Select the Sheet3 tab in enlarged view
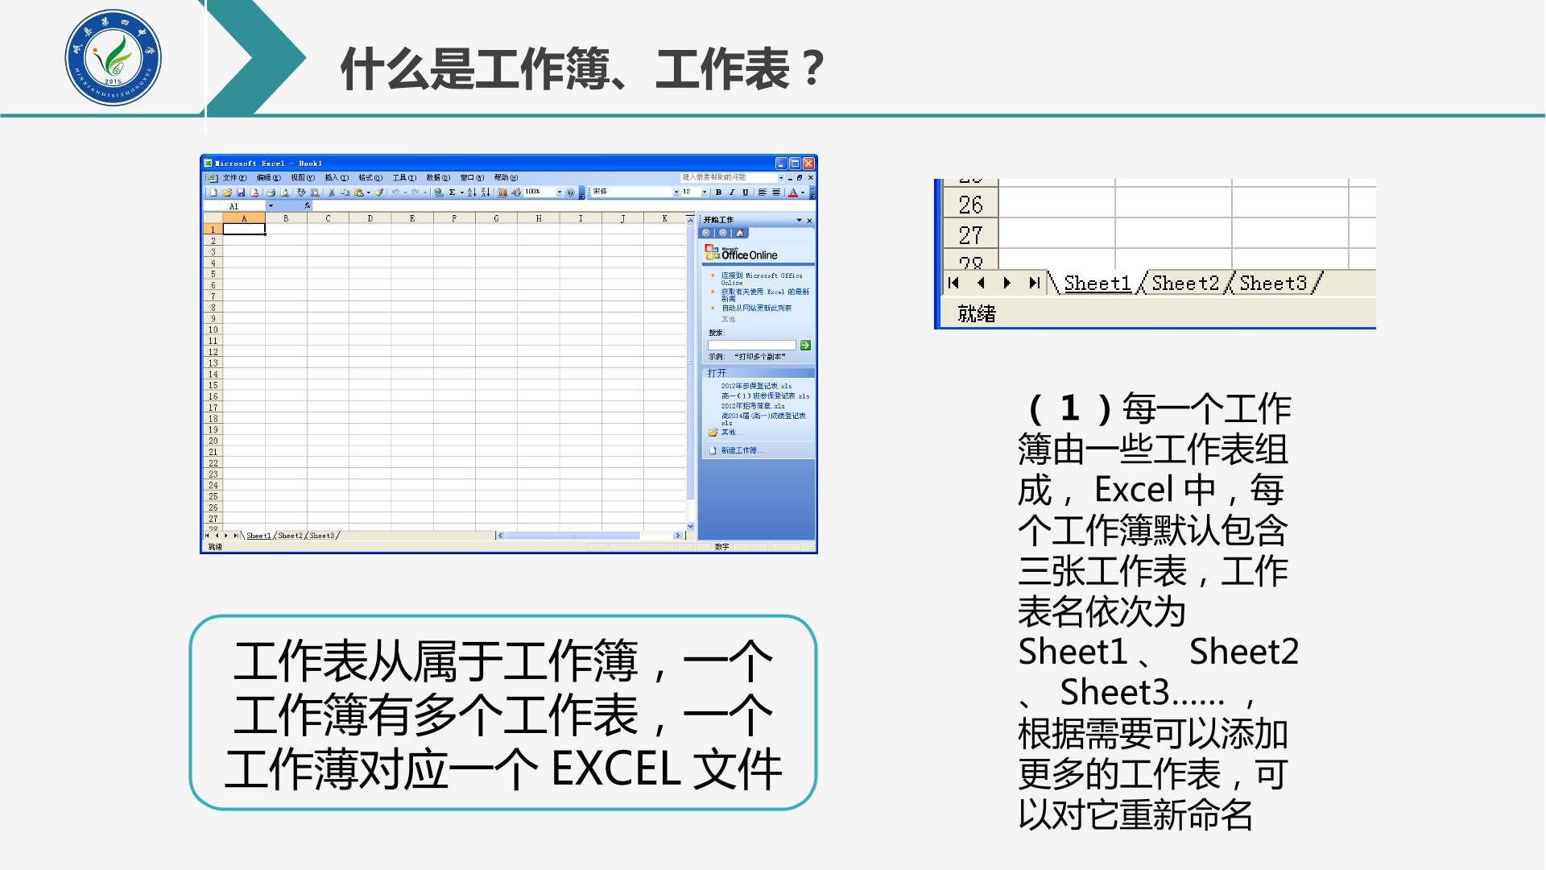The width and height of the screenshot is (1546, 870). coord(1273,283)
